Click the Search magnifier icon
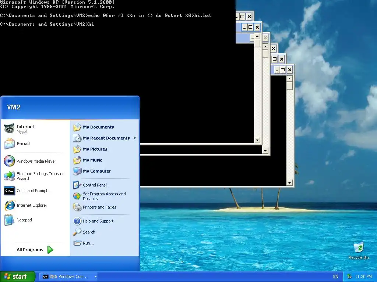Screen dimensions: 377x282 77,232
